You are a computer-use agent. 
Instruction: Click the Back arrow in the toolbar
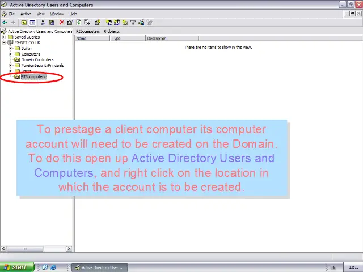pos(5,23)
